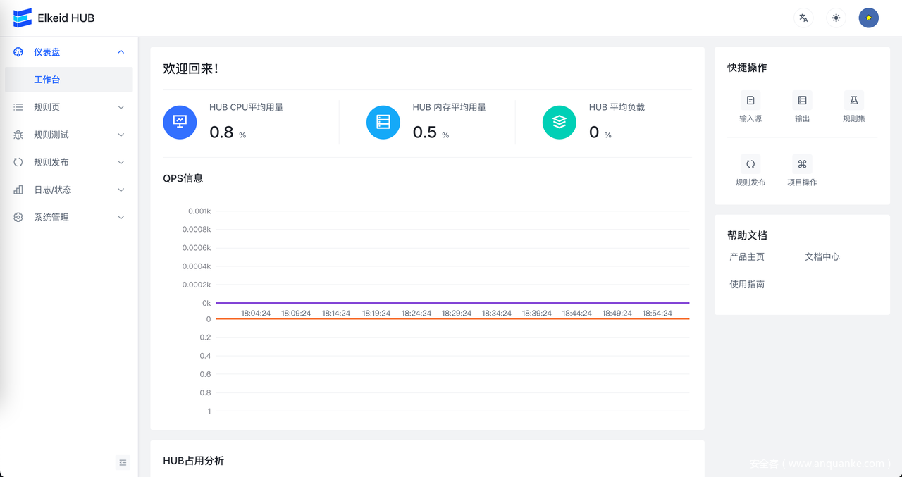Select 工作台 in the sidebar

click(x=47, y=80)
